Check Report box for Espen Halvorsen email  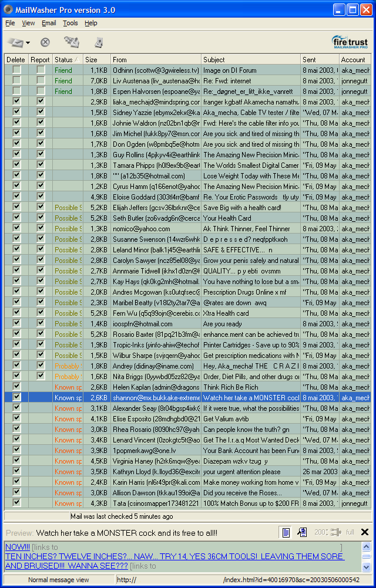[x=41, y=91]
